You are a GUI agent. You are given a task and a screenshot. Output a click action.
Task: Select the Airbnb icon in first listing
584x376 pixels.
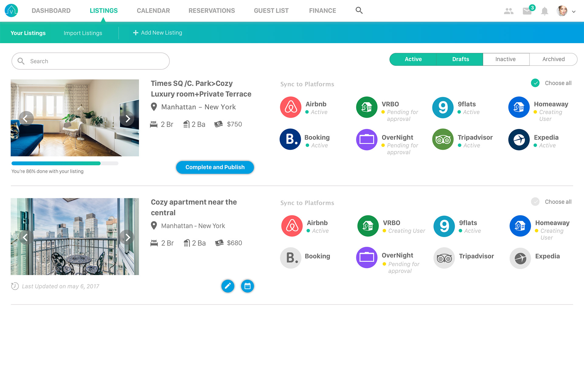pos(290,107)
